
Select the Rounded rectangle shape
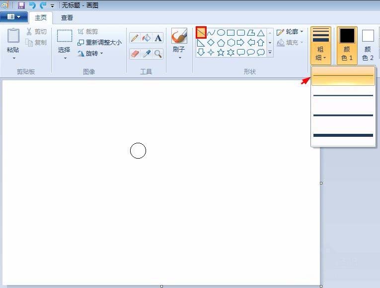[x=240, y=32]
